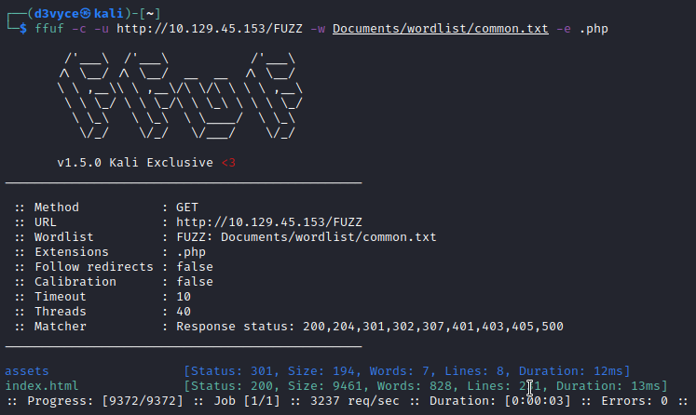Click the assets result entry

(x=27, y=371)
